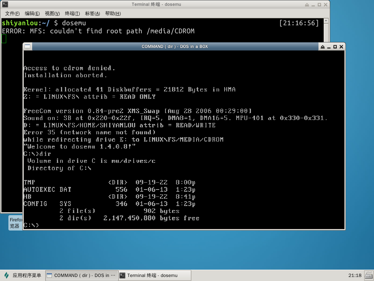Roll up the Terminal window with shade button
This screenshot has height=281, width=374.
coord(307,4)
